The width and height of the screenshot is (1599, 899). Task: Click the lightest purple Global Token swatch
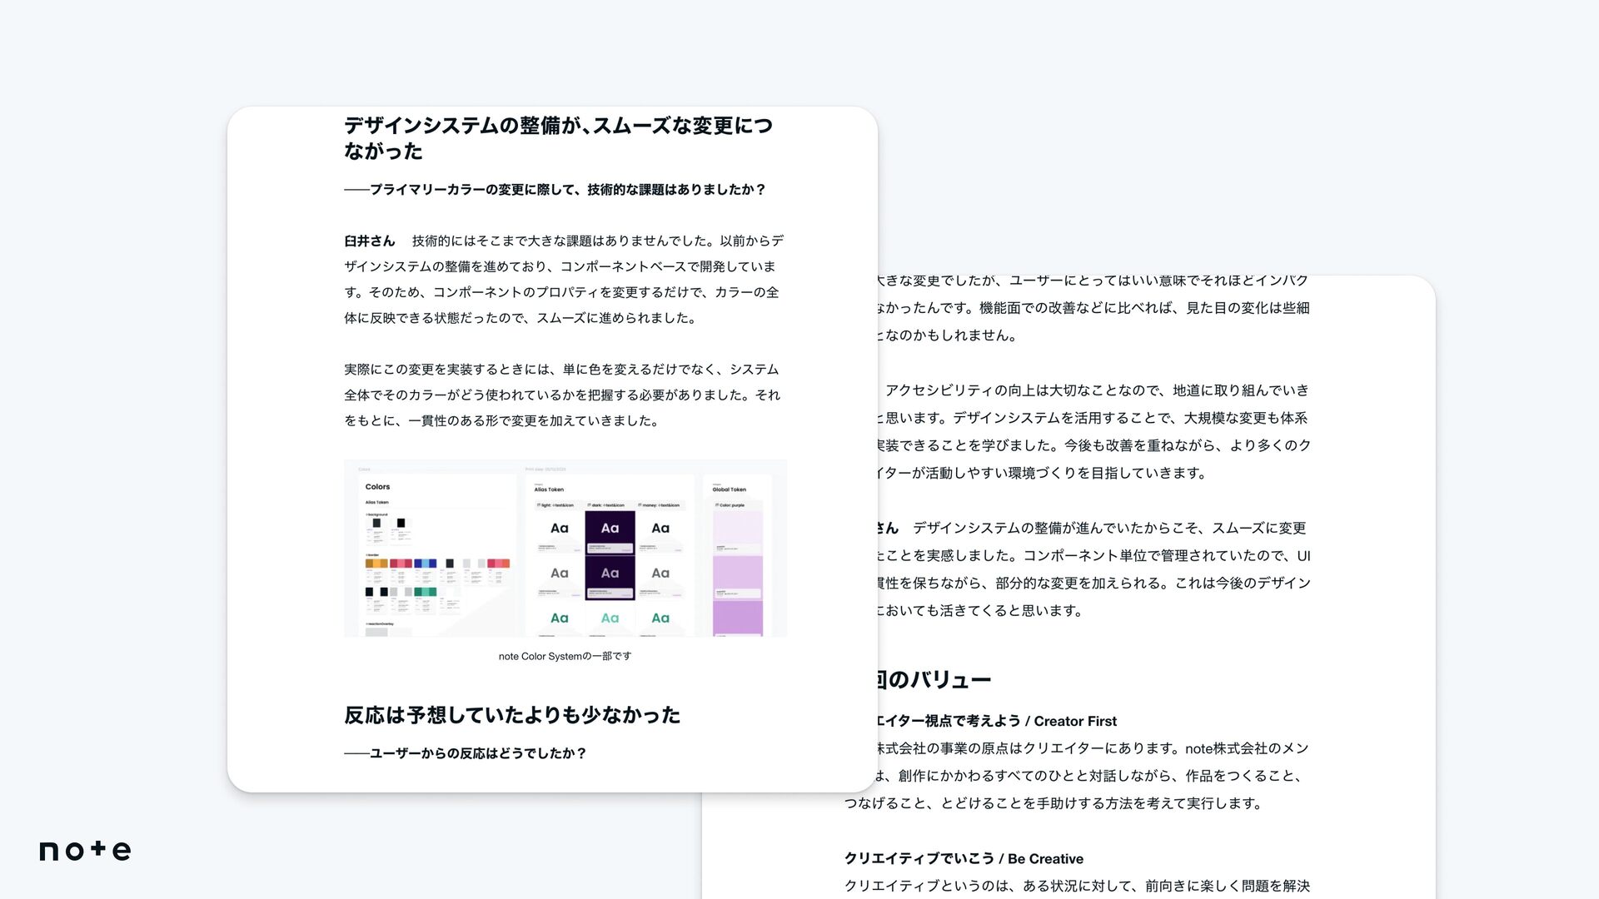[737, 526]
